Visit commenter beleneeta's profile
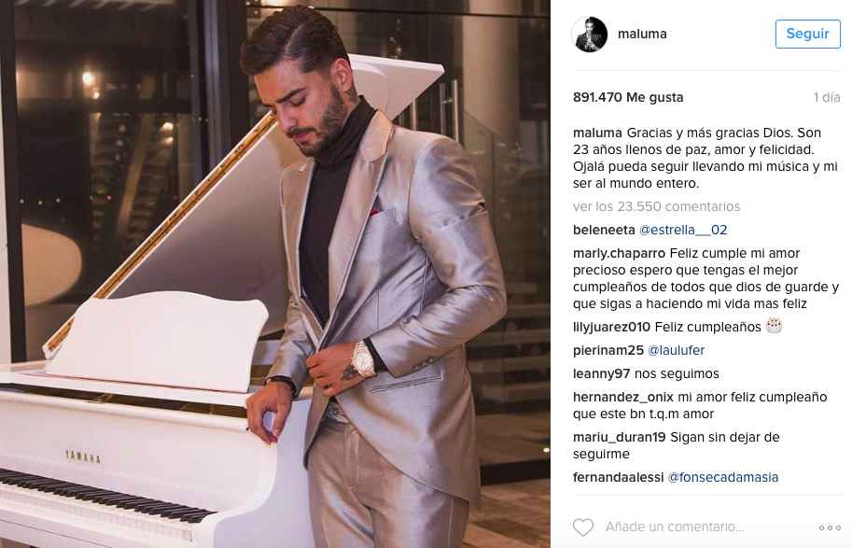 click(604, 230)
